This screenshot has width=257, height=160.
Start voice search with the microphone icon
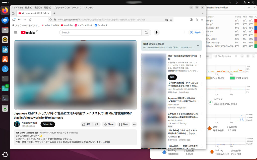coord(157,32)
